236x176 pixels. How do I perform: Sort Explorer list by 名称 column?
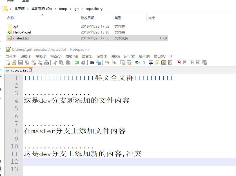(10, 18)
